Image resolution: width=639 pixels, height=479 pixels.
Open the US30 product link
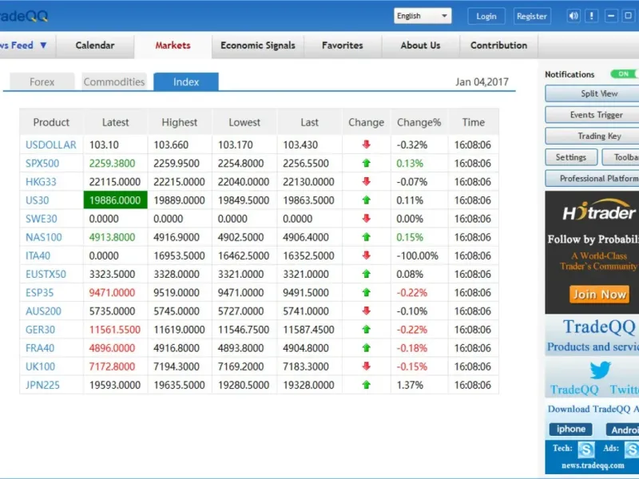37,200
